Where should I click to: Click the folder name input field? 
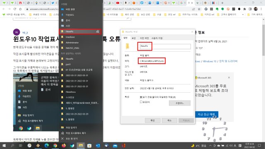pos(165,46)
